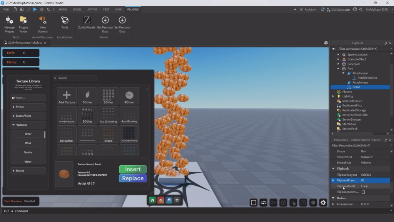Click the blue Replace button
The image size is (394, 222).
click(133, 178)
